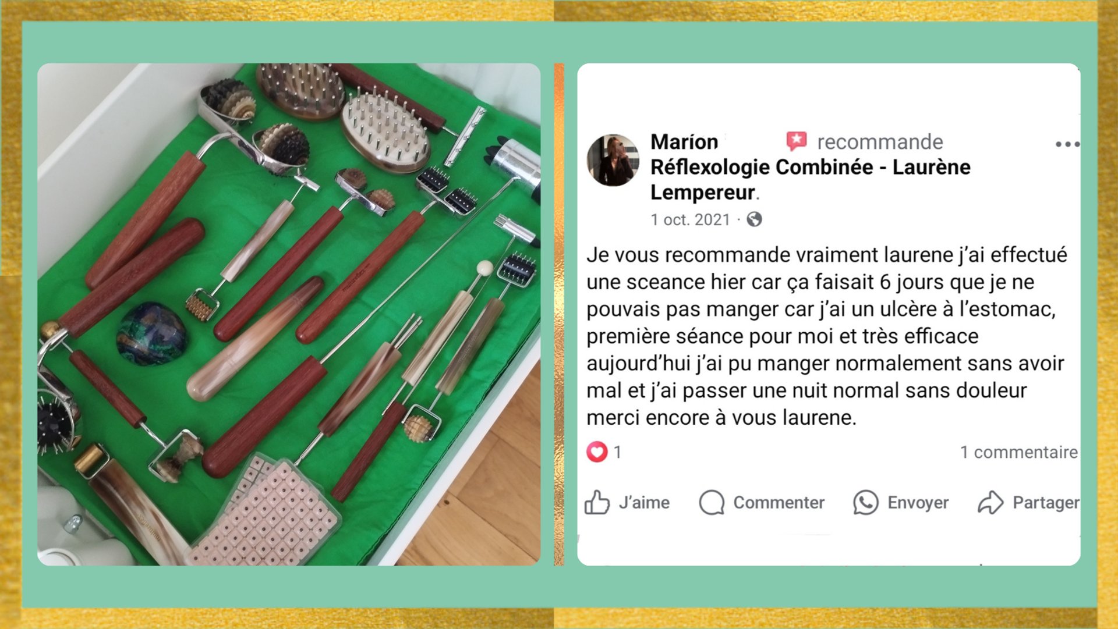Click the WhatsApp Envoyer icon

pos(865,502)
